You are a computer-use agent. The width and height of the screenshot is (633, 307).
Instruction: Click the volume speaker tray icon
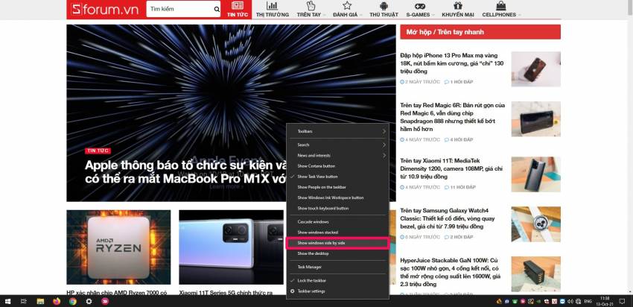pyautogui.click(x=570, y=301)
